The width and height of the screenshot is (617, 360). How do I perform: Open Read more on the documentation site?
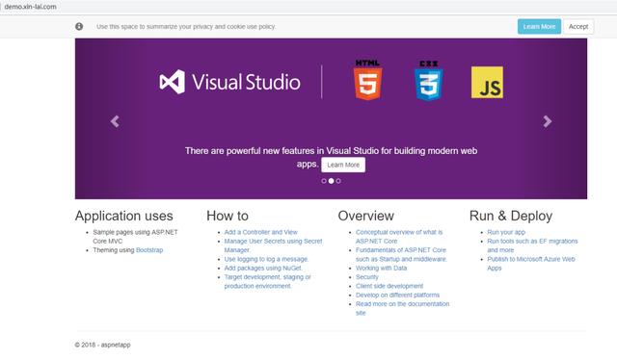403,309
